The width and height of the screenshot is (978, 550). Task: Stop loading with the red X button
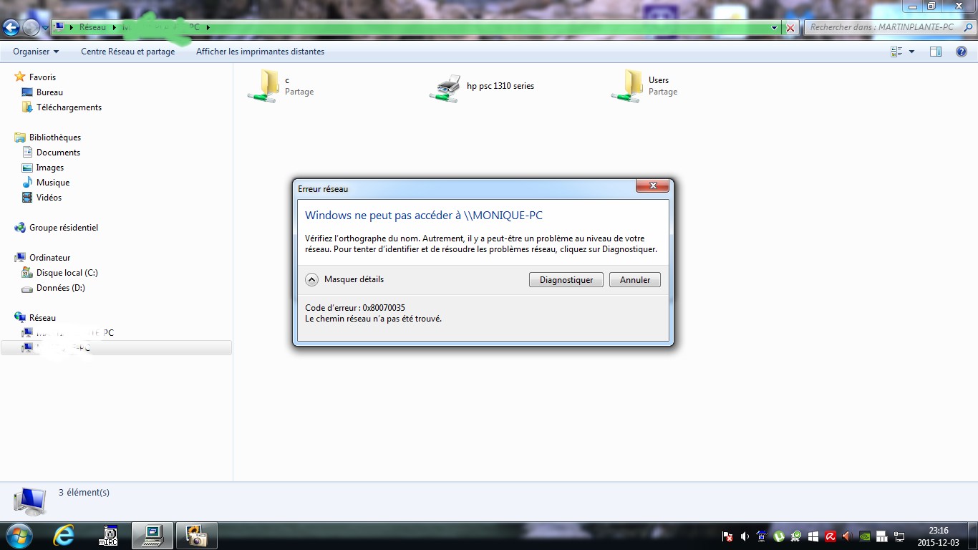(x=790, y=28)
